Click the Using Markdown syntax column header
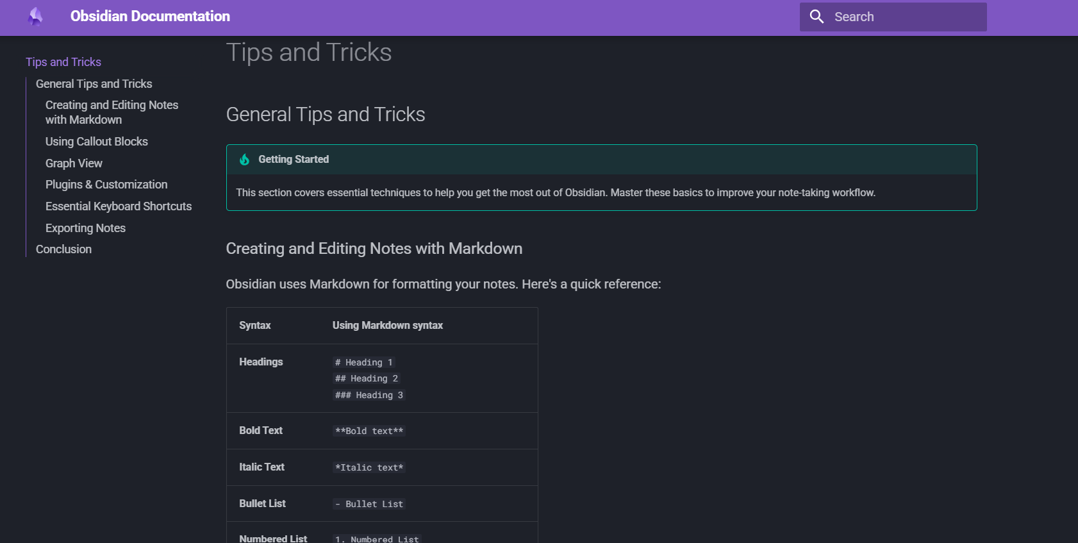The width and height of the screenshot is (1078, 543). point(388,326)
